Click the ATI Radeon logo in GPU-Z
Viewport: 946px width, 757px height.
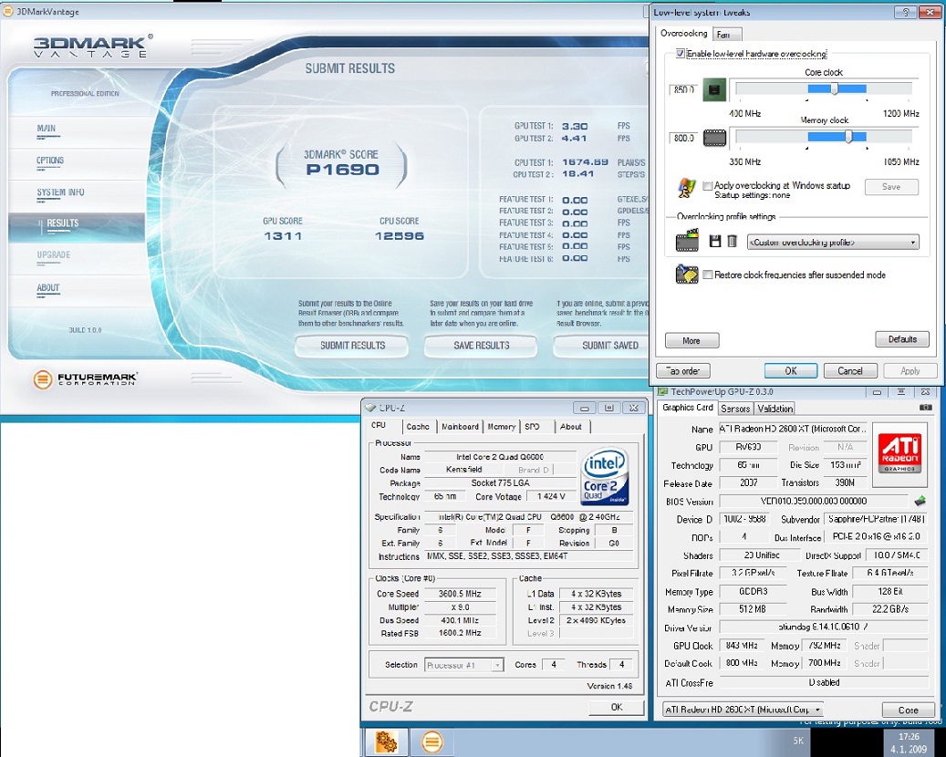pos(899,453)
